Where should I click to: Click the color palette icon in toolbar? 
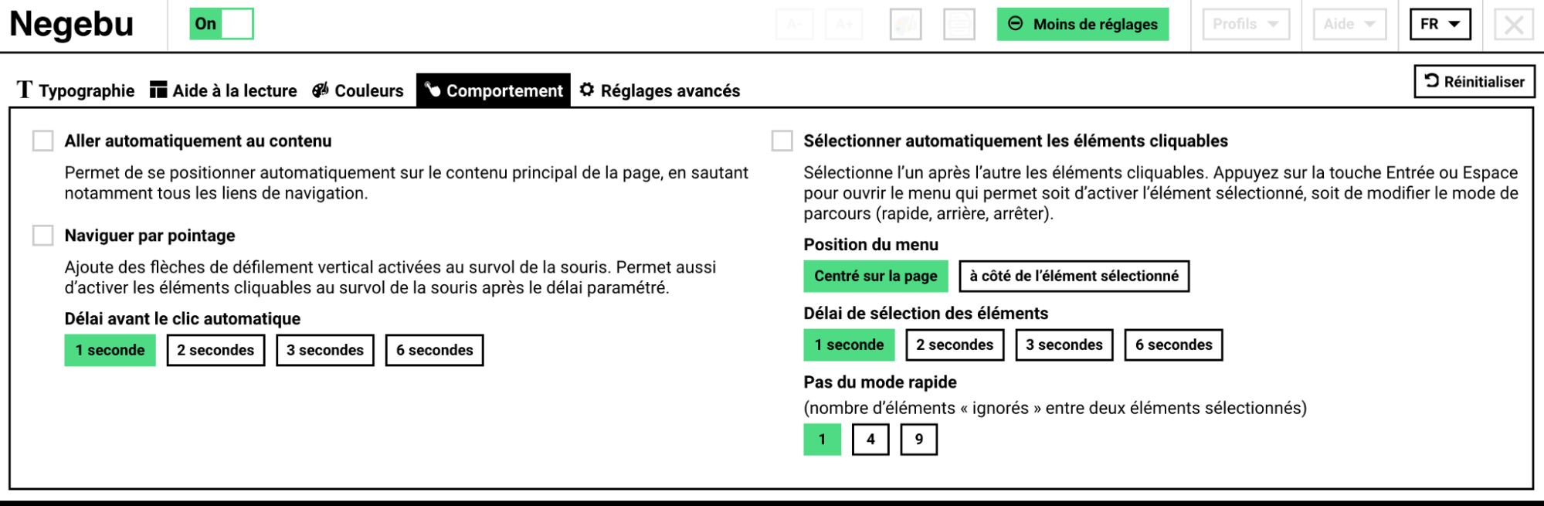pyautogui.click(x=905, y=25)
